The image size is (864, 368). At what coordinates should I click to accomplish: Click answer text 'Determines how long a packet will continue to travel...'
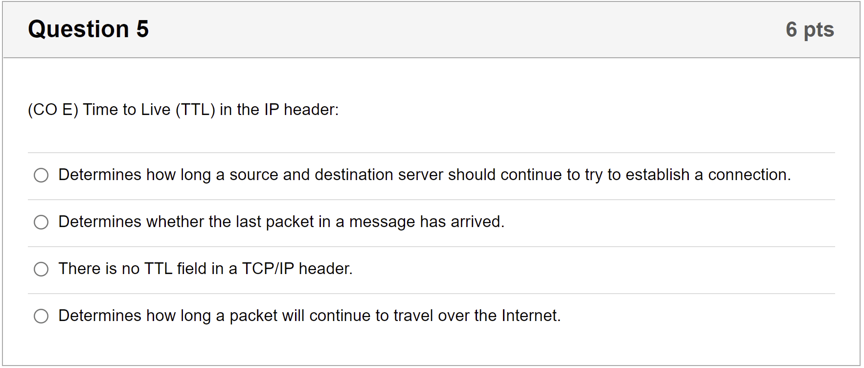[309, 316]
